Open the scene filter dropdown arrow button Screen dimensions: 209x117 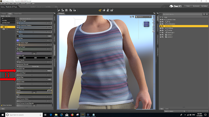pos(204,14)
